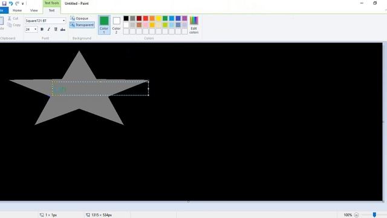
Task: Toggle Italic formatting
Action: (48, 30)
